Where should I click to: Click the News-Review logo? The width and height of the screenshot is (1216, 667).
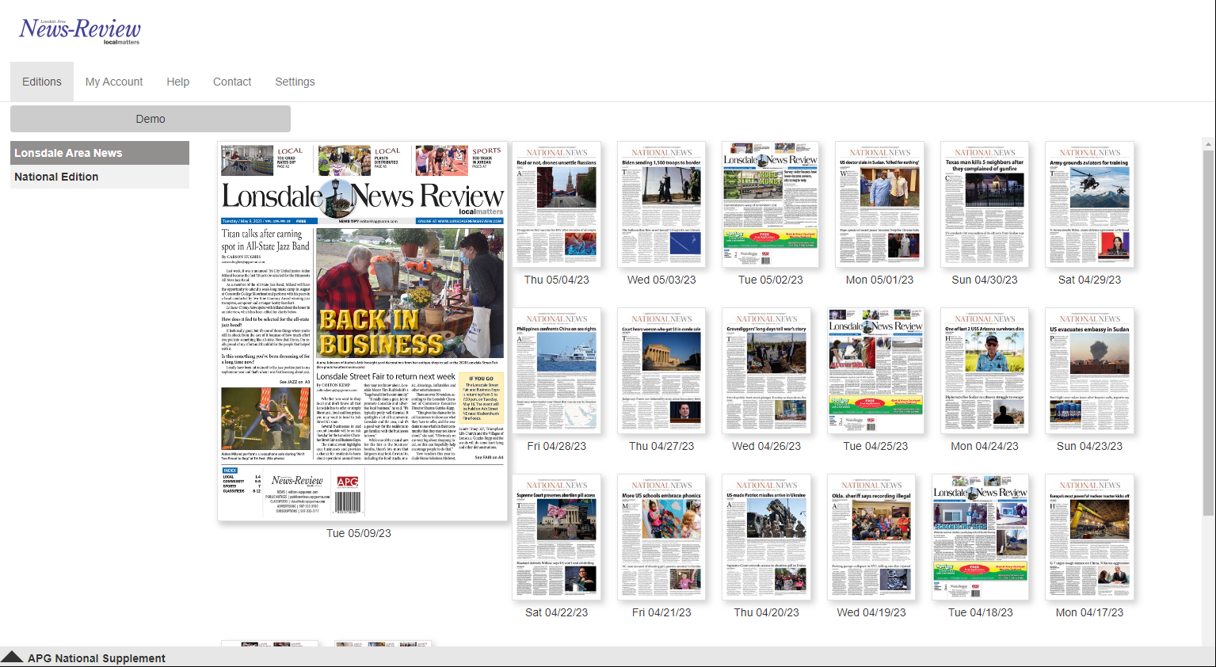tap(80, 31)
